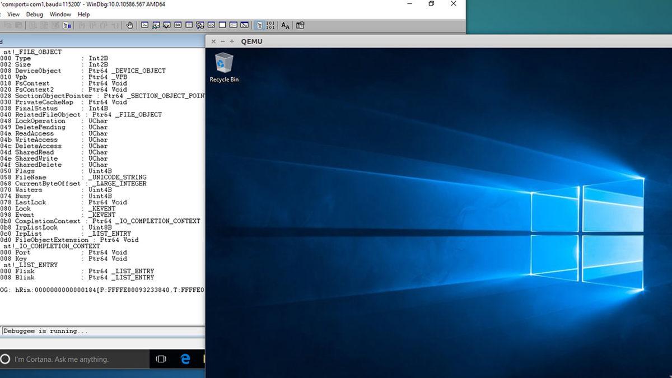
Task: Open the Debug menu
Action: click(35, 15)
